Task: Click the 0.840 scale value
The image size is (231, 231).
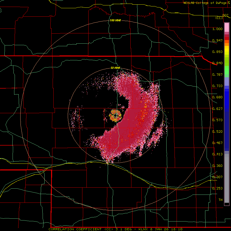Action: click(x=217, y=63)
